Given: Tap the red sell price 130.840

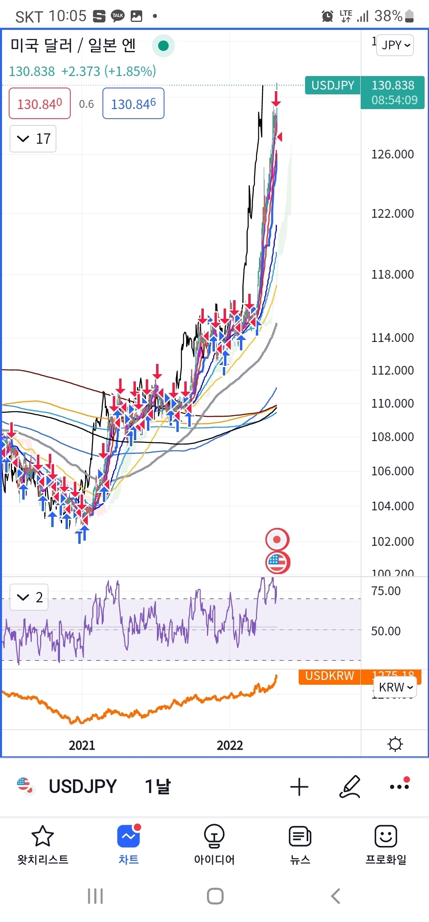Looking at the screenshot, I should point(40,104).
